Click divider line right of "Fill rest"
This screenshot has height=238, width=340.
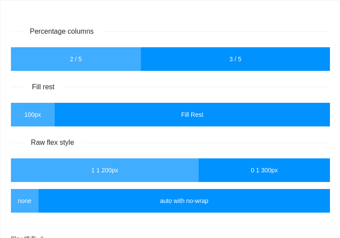pos(196,87)
